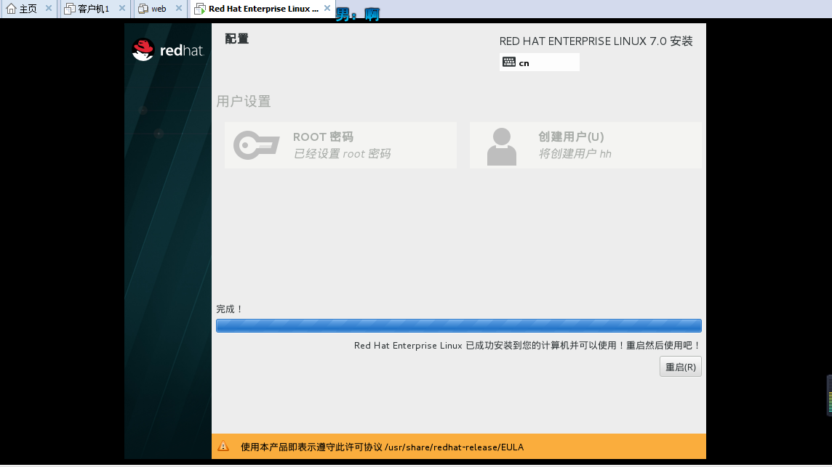
Task: Click the key icon for root password
Action: pyautogui.click(x=256, y=145)
